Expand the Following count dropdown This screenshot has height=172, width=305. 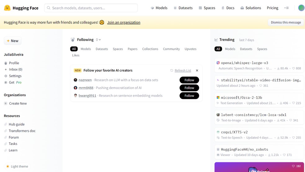point(98,40)
